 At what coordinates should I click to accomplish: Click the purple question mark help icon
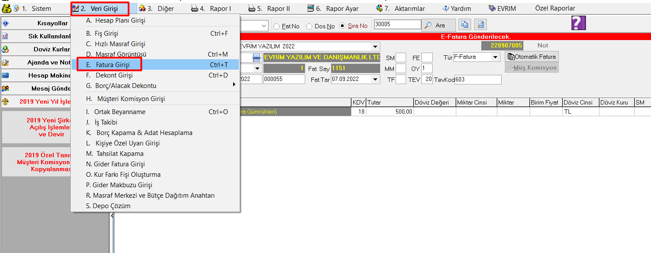pyautogui.click(x=578, y=23)
